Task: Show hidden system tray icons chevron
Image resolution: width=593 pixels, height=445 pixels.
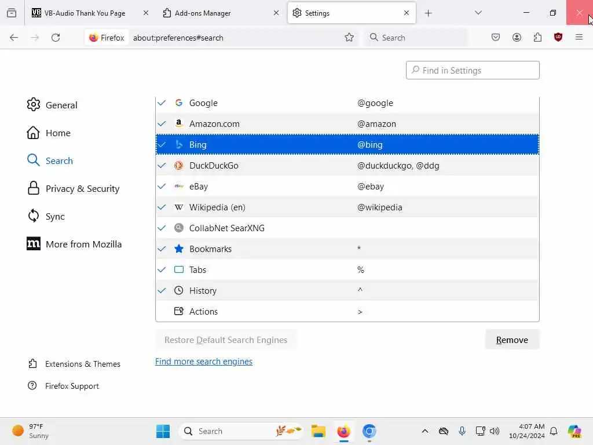Action: (425, 431)
